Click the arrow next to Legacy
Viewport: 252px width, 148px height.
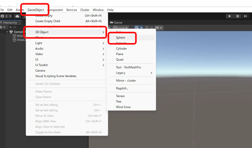tap(151, 73)
